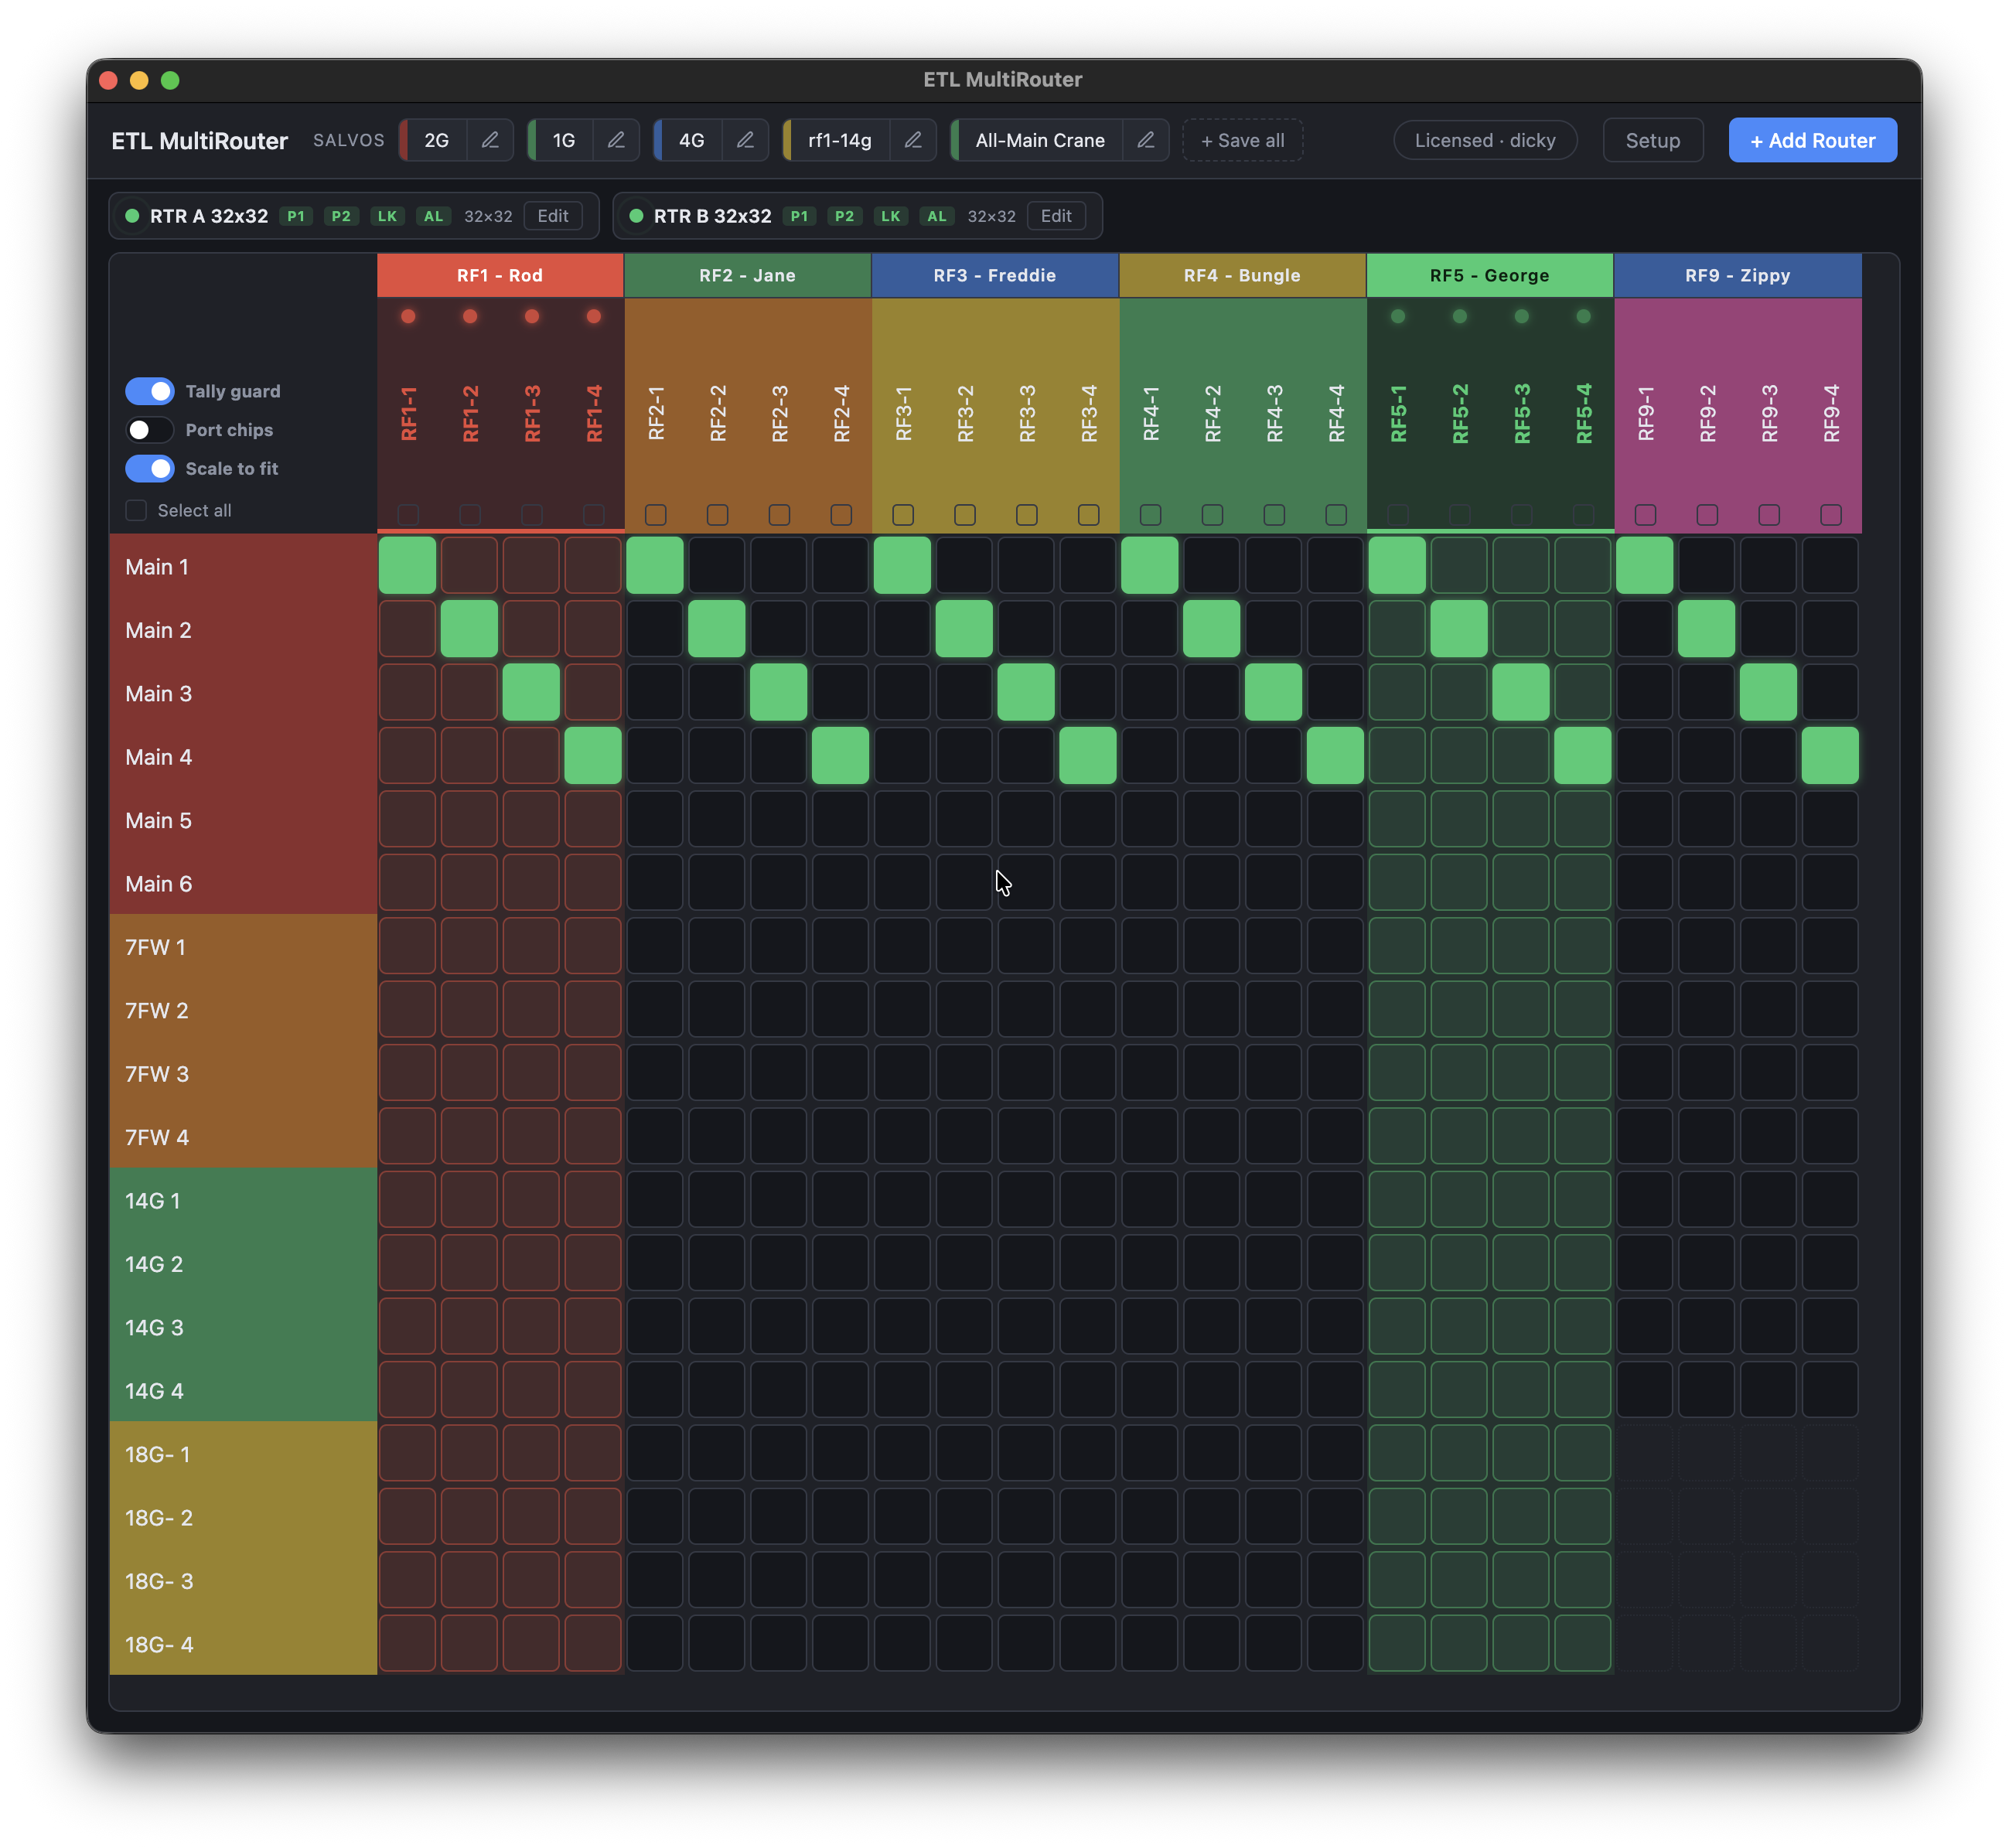Check the RF2-4 column checkbox
This screenshot has height=1848, width=2009.
coord(842,515)
